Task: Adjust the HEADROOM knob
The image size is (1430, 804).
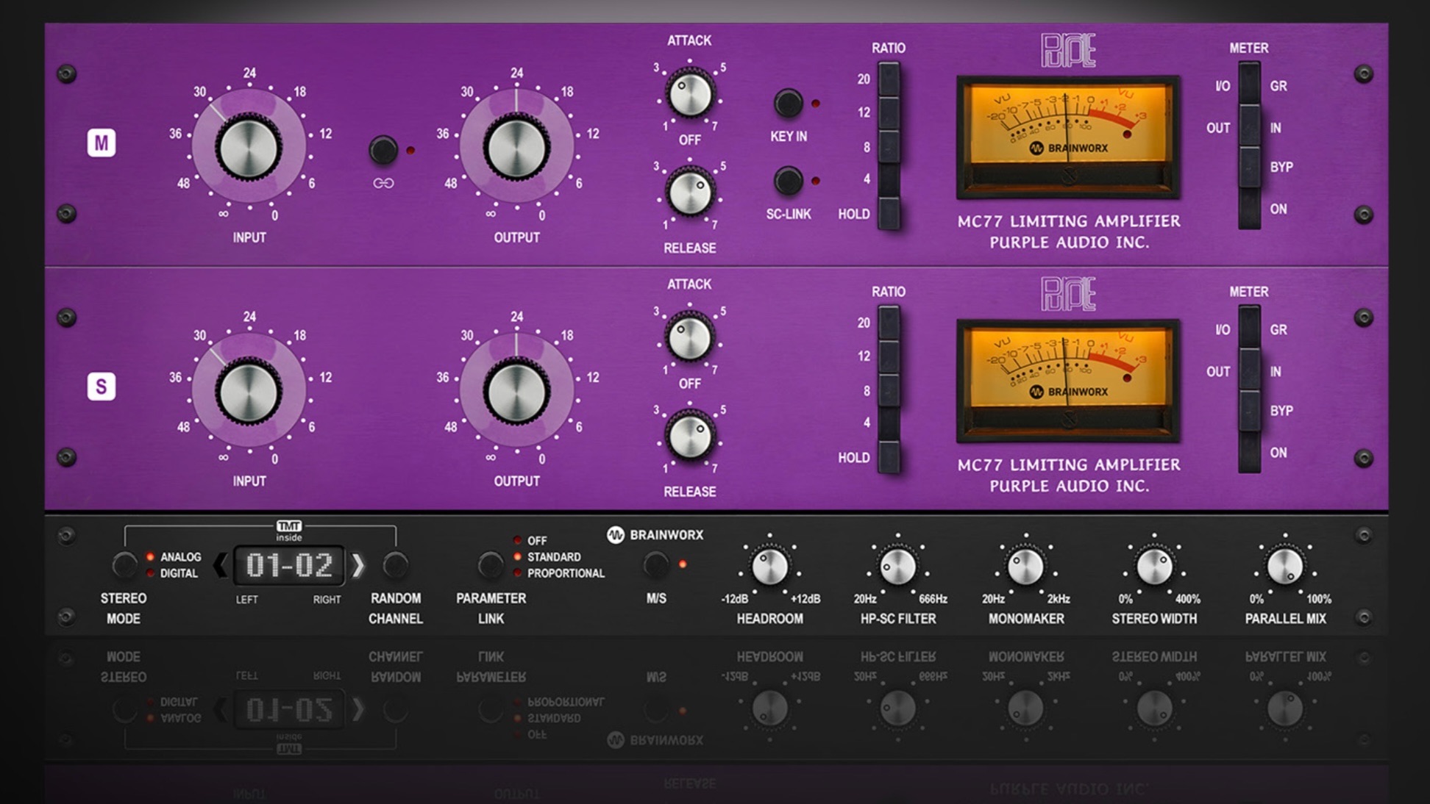Action: coord(769,567)
